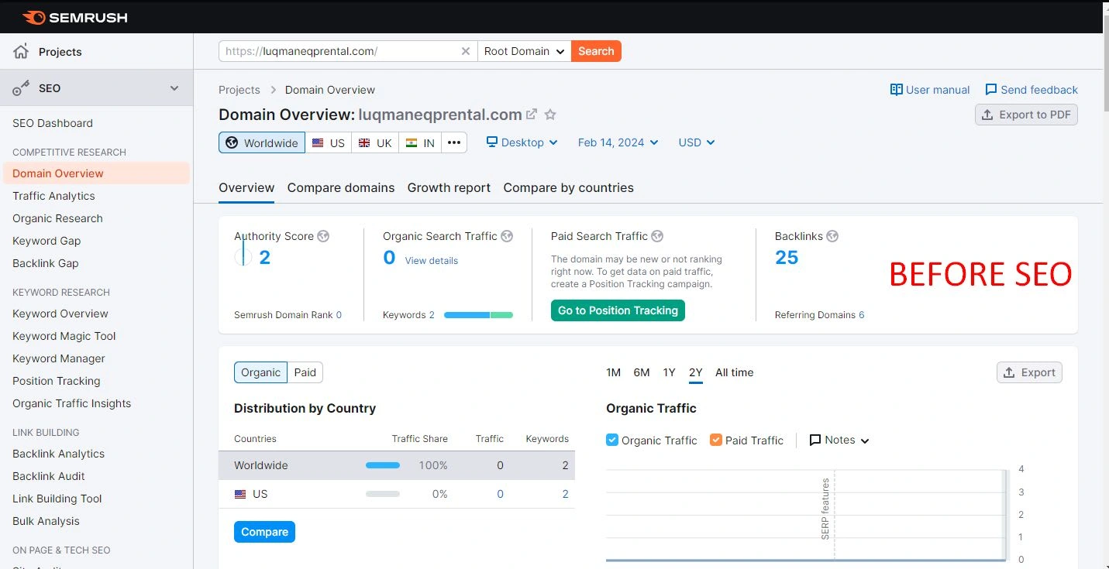Open Feb 14, 2024 date dropdown

(618, 142)
